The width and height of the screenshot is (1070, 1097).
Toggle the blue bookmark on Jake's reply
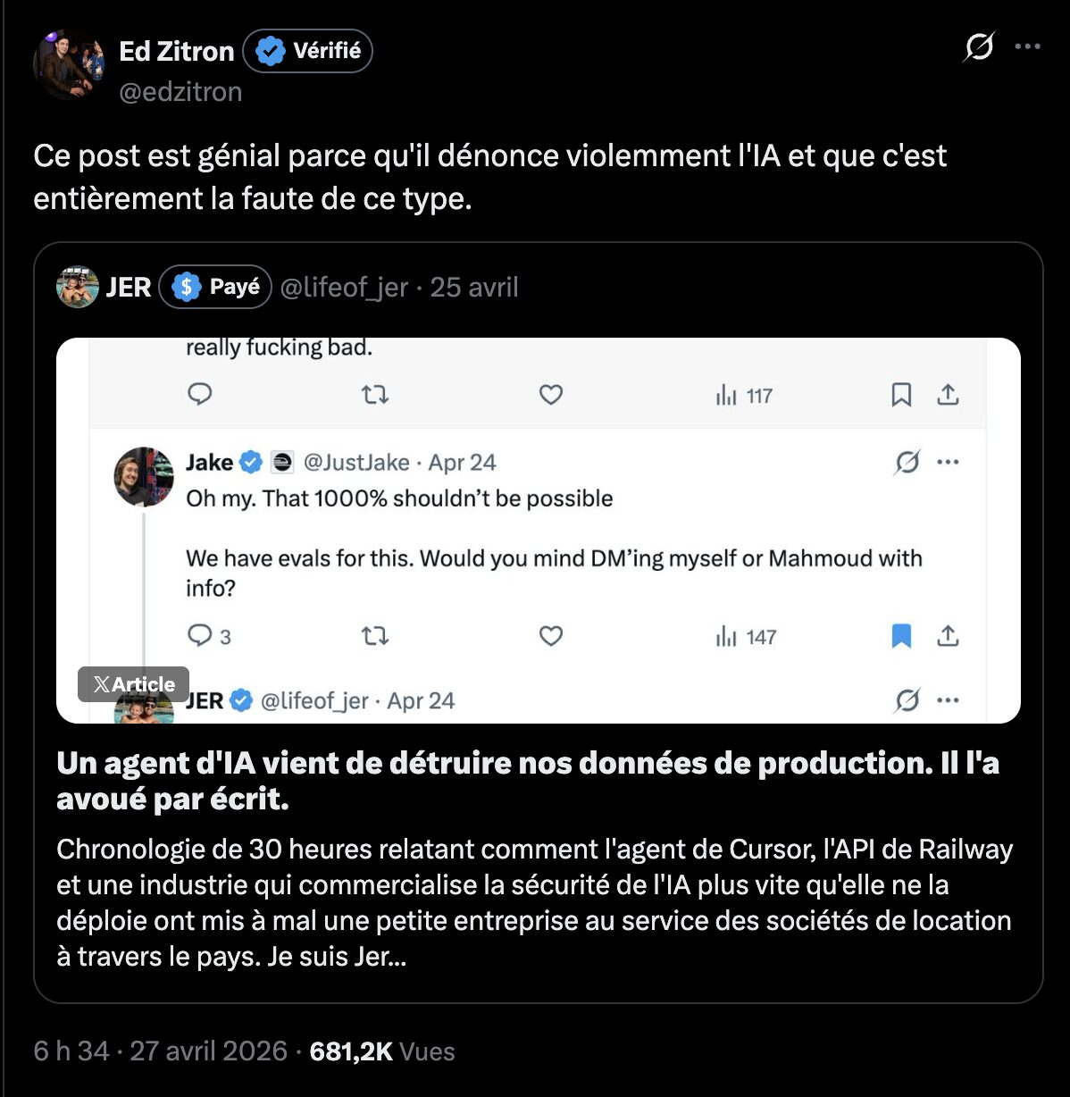(902, 636)
